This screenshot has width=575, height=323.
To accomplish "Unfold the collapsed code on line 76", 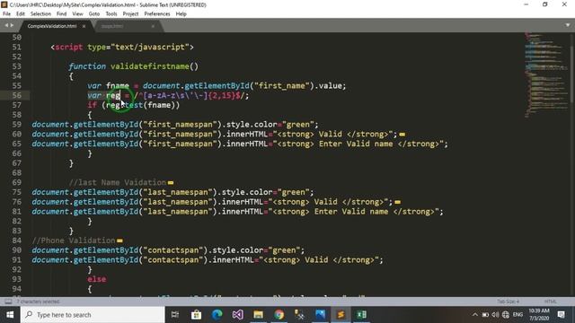I will point(397,202).
